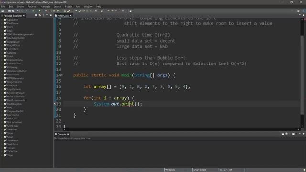Expand the Stopwatch project
The height and width of the screenshot is (172, 306).
click(2, 140)
